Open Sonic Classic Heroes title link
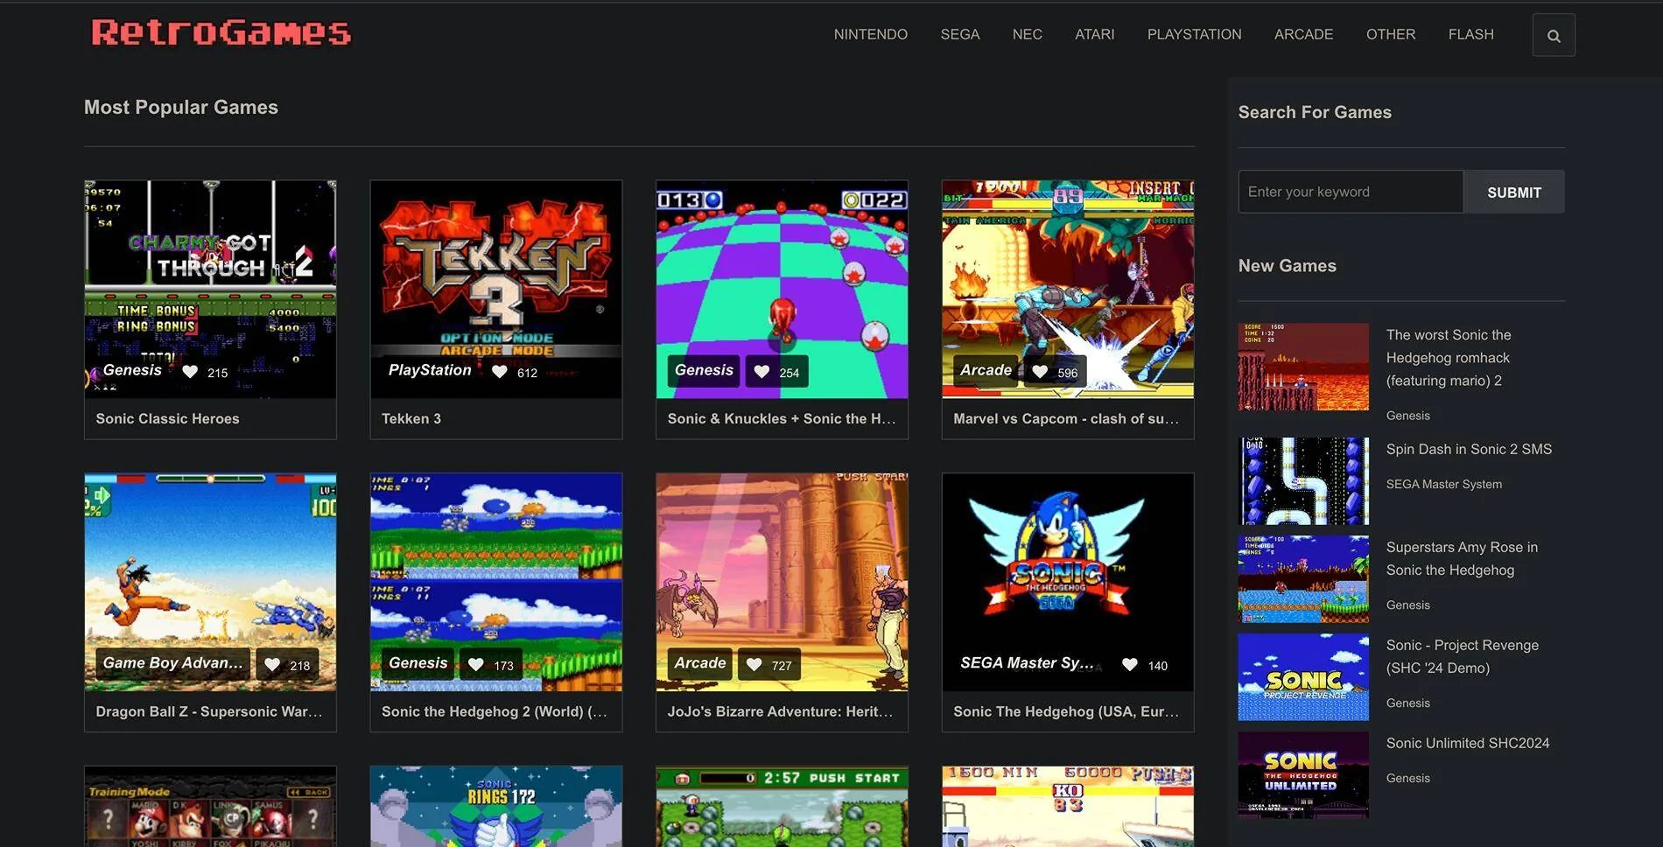The image size is (1663, 847). 167,418
